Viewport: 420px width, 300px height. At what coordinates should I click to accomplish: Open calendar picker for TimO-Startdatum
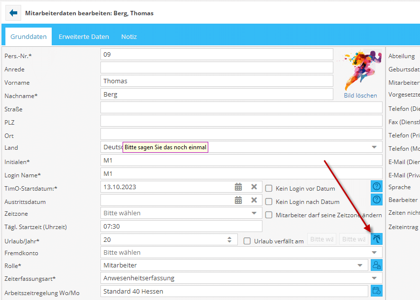pyautogui.click(x=238, y=187)
